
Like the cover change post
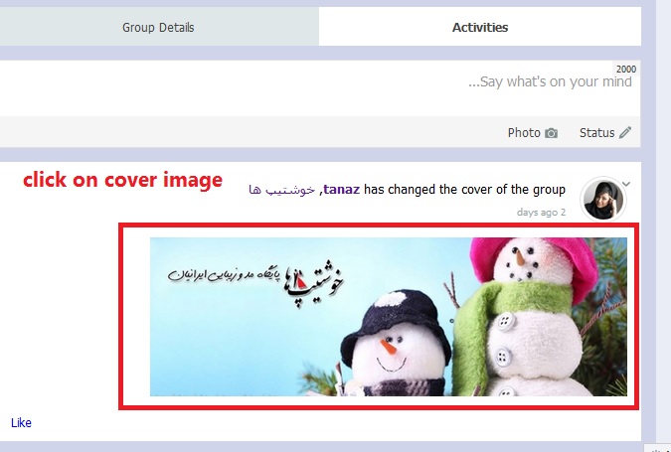tap(21, 423)
